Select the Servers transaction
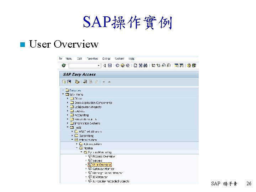 click(95, 160)
